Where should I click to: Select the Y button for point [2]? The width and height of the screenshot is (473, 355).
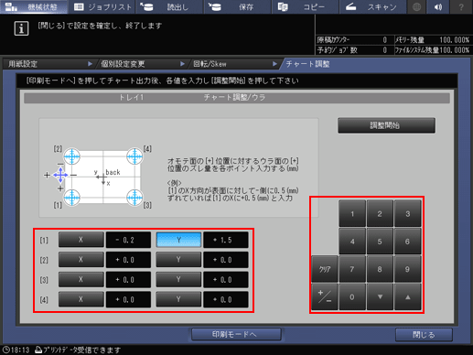point(178,260)
